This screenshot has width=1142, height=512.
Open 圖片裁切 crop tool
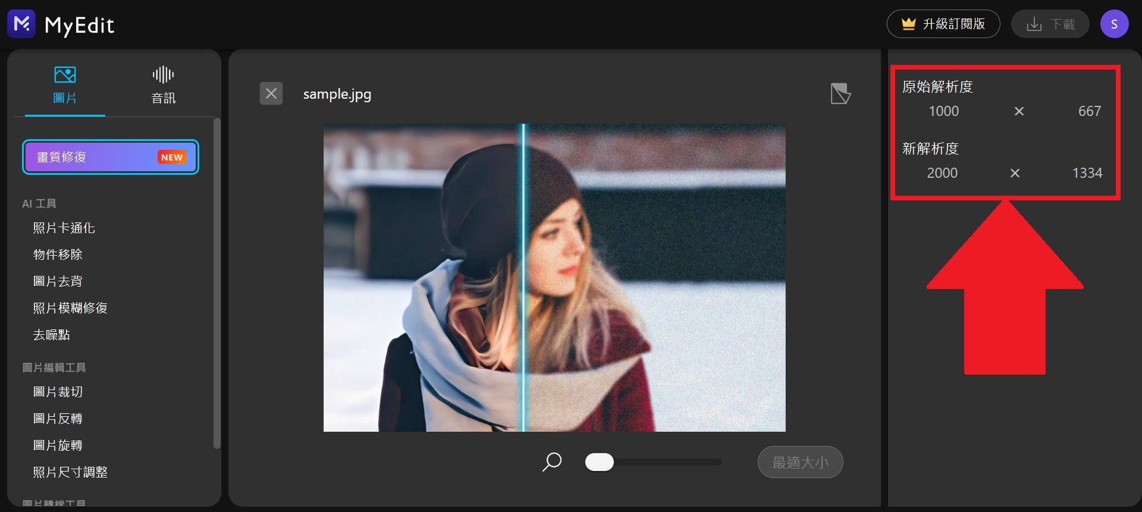pos(58,392)
